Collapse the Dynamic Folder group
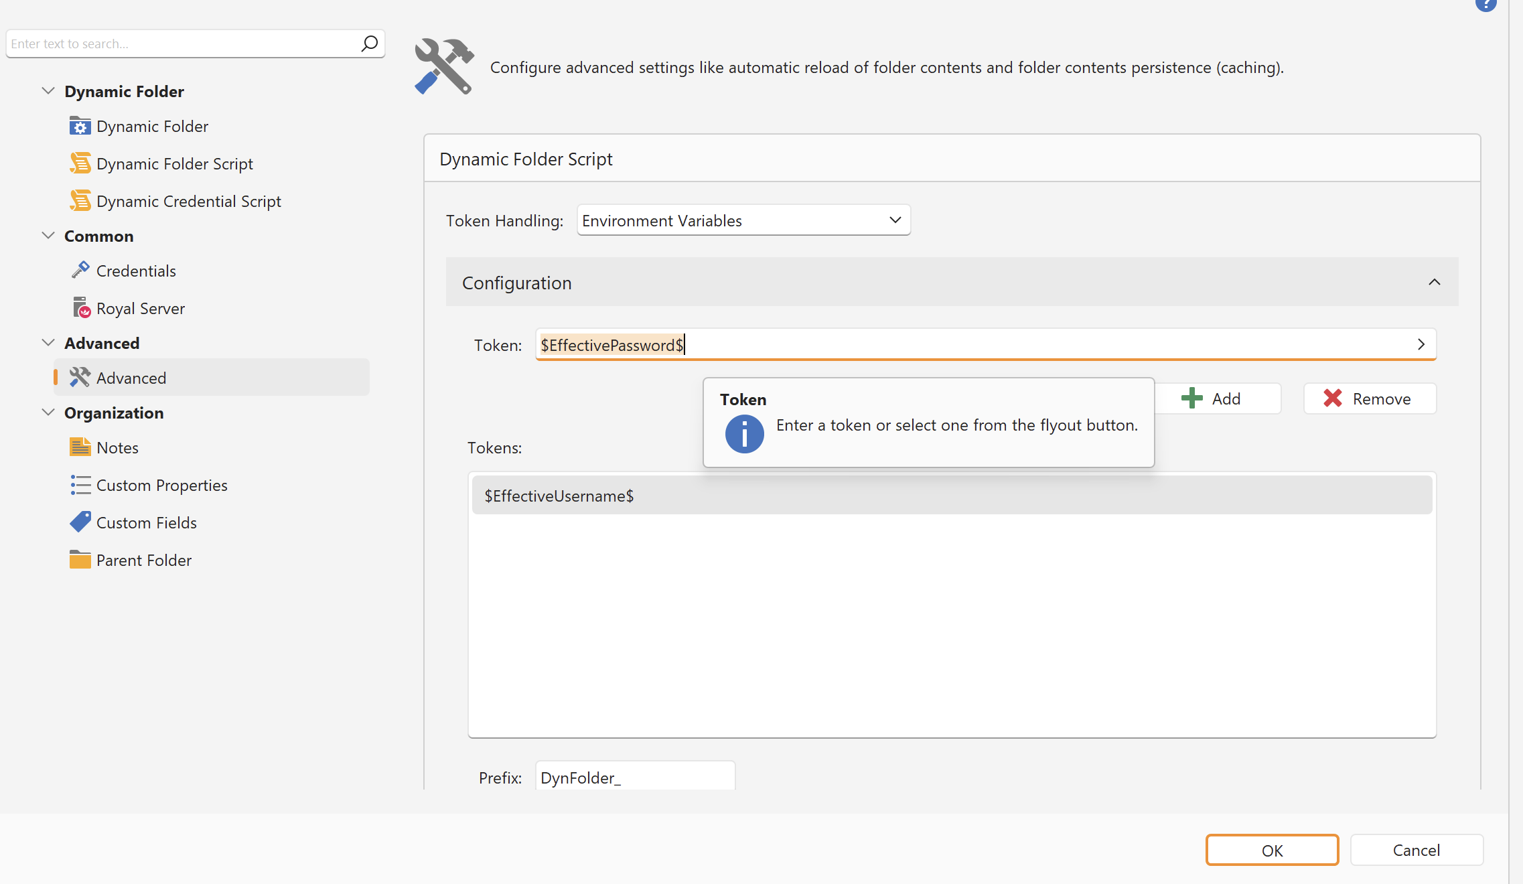This screenshot has width=1523, height=884. point(48,91)
